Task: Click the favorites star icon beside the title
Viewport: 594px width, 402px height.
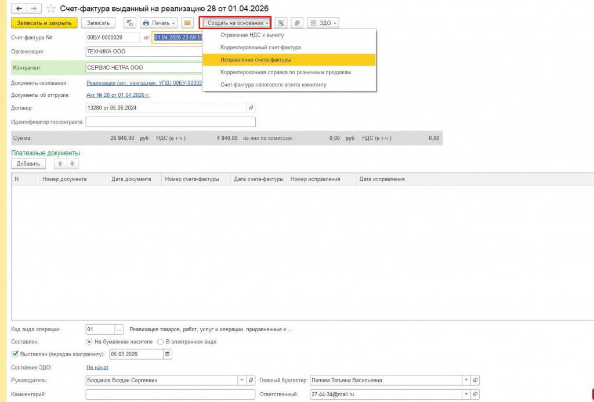Action: pos(51,9)
